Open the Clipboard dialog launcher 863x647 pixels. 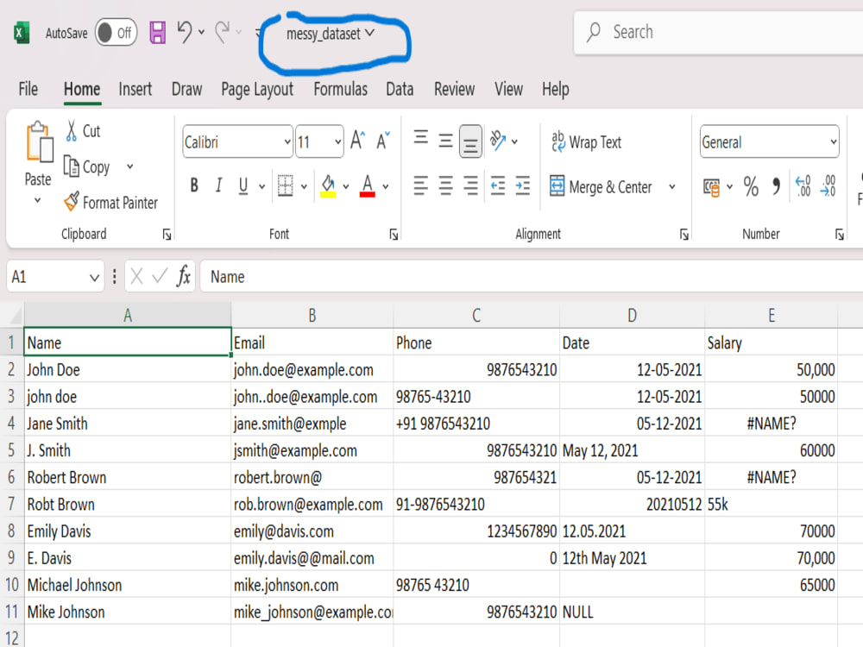coord(167,235)
